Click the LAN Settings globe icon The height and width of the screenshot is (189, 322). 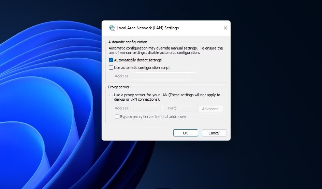(x=112, y=28)
